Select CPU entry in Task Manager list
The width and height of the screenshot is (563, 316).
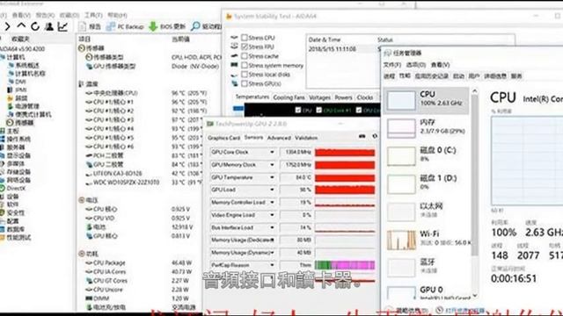coord(426,100)
